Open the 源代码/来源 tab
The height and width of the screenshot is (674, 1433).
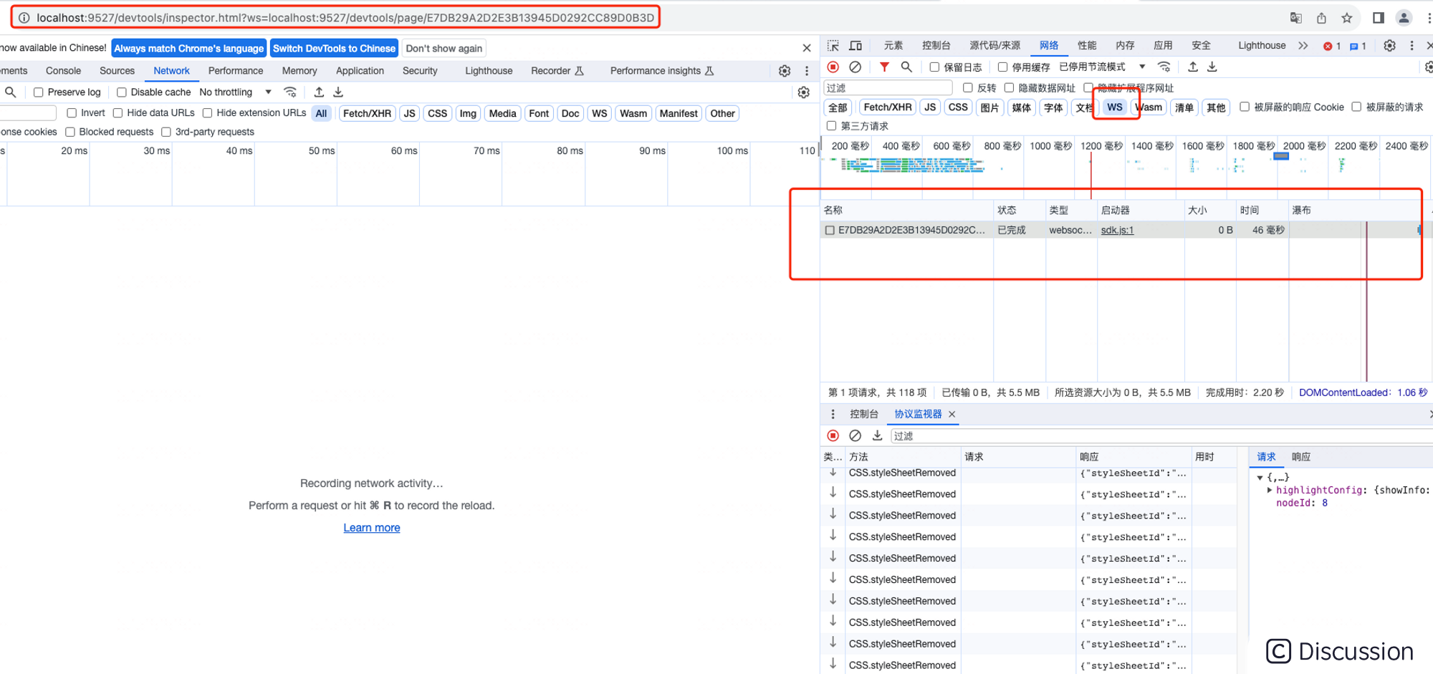click(x=995, y=46)
